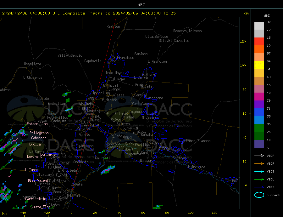The width and height of the screenshot is (283, 217).
Task: Click the Mirador label
Action: 145,161
